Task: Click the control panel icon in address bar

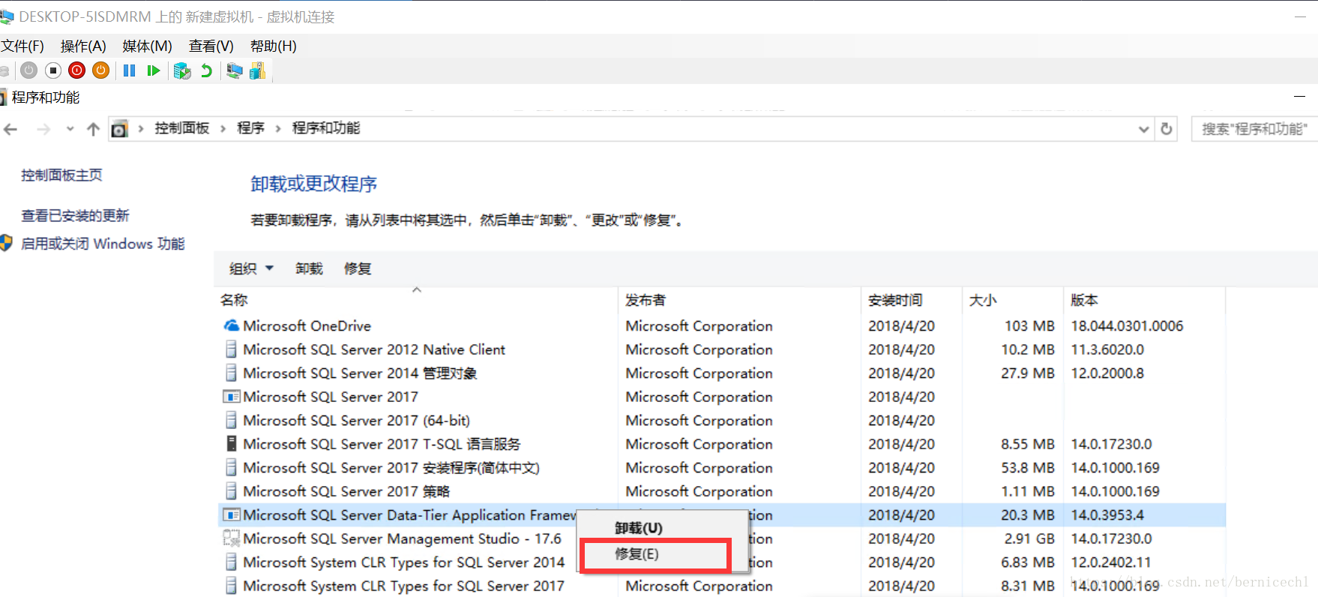Action: click(x=119, y=129)
